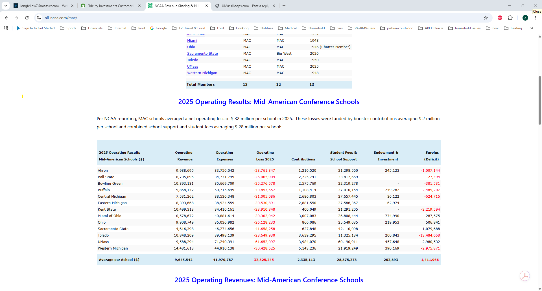Click the Average per School ($) label
This screenshot has width=542, height=291.
pos(119,260)
